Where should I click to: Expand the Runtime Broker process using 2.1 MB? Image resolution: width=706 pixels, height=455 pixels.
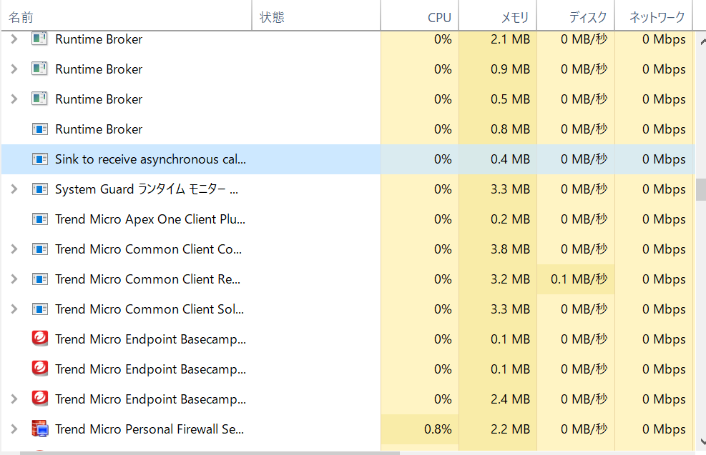pos(14,39)
